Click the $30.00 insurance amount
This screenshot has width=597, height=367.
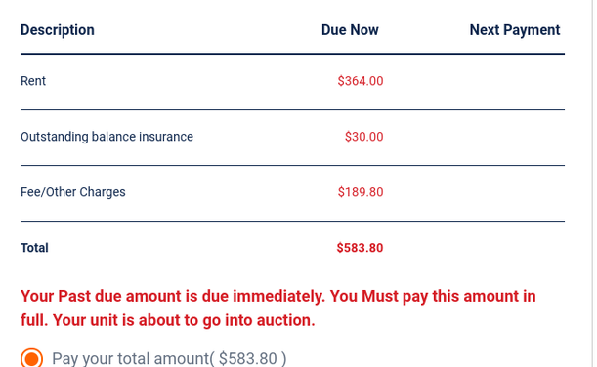pos(364,137)
